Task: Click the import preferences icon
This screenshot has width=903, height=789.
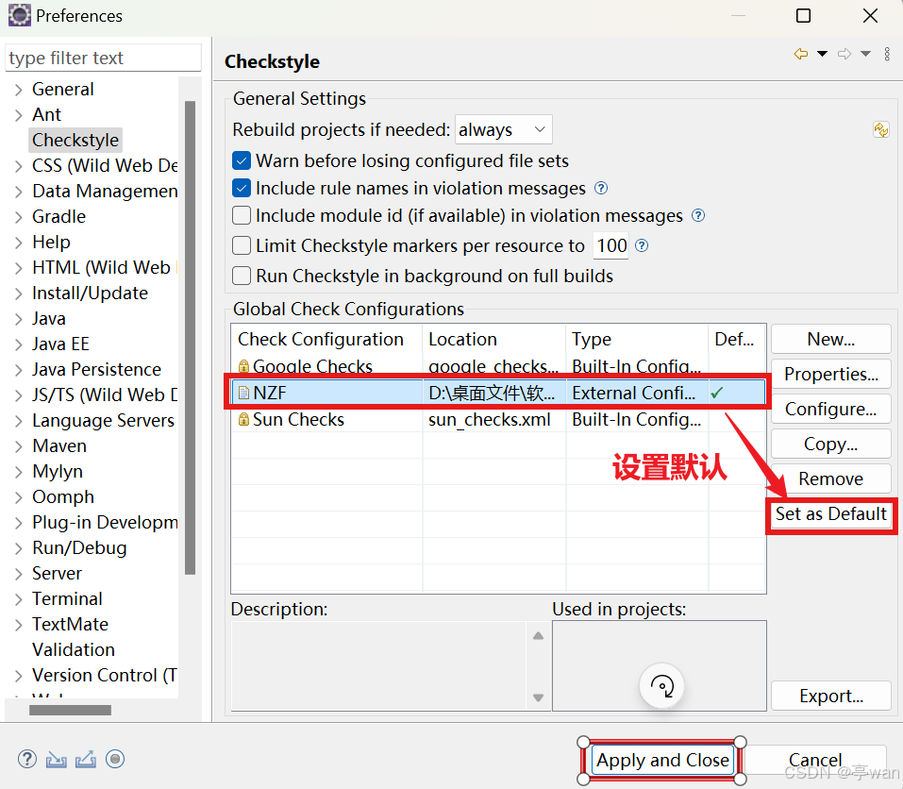Action: click(55, 759)
